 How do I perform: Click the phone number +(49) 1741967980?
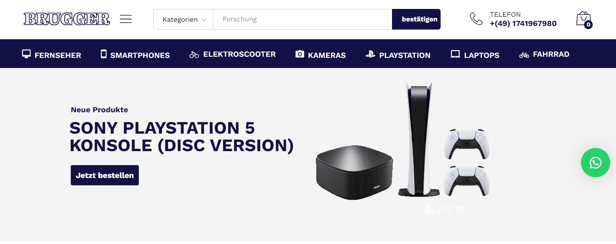pos(523,24)
